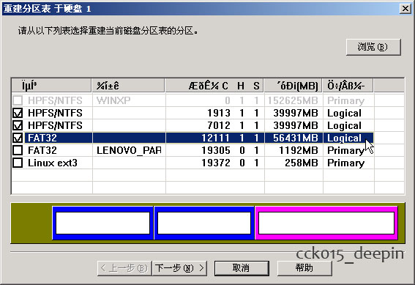Check the Linux ext3 partition checkbox

pos(18,163)
